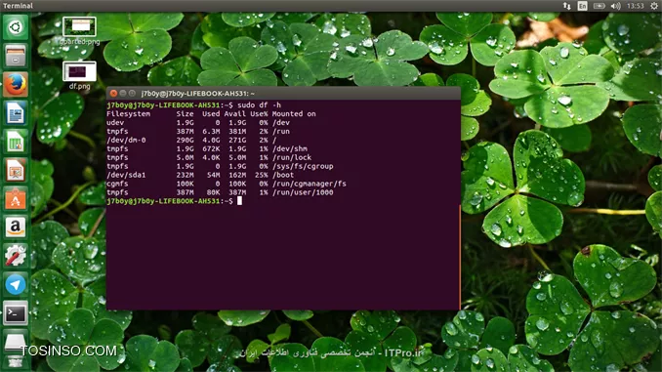Click the '290G' size value
Viewport: 662px width, 372px height.
click(x=185, y=141)
